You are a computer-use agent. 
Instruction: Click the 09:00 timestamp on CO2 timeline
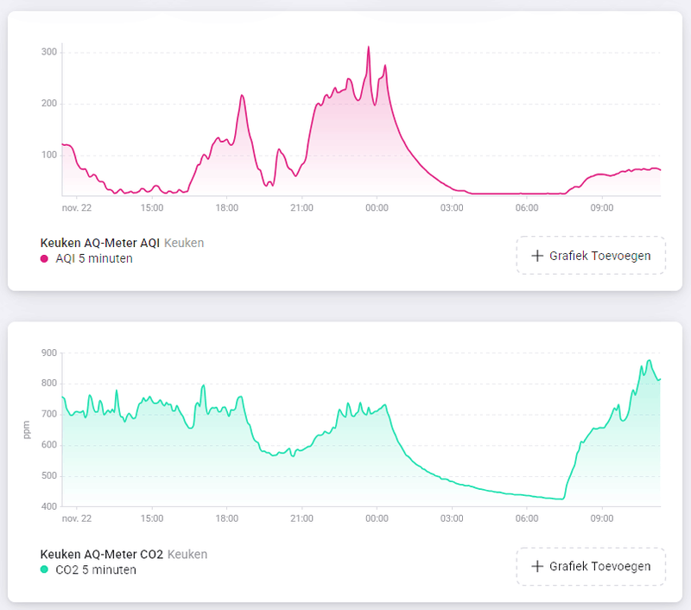(x=602, y=518)
